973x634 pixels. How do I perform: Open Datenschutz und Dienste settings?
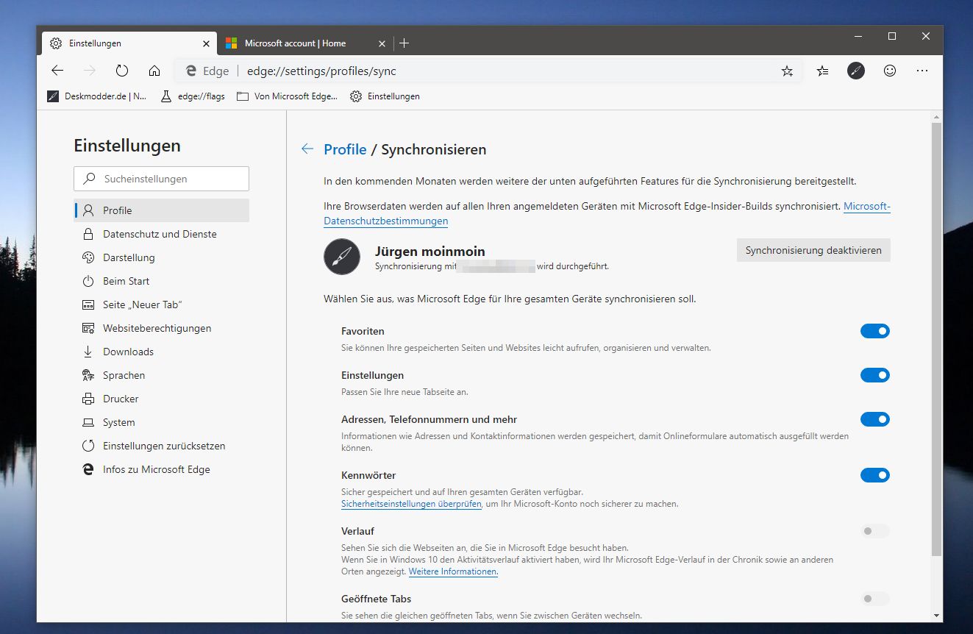pyautogui.click(x=162, y=234)
